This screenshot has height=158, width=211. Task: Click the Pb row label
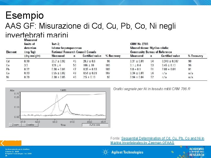coord(8,69)
